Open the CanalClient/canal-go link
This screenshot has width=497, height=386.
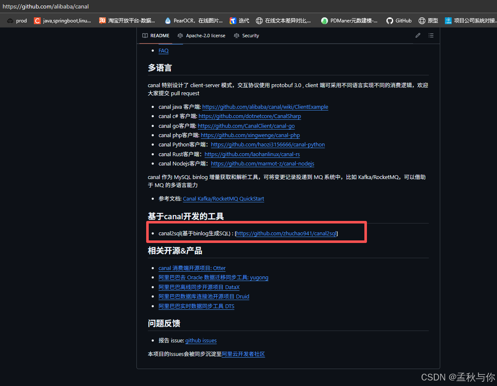(246, 126)
